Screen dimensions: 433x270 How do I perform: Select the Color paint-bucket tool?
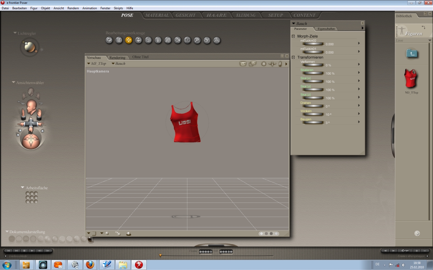click(x=178, y=40)
